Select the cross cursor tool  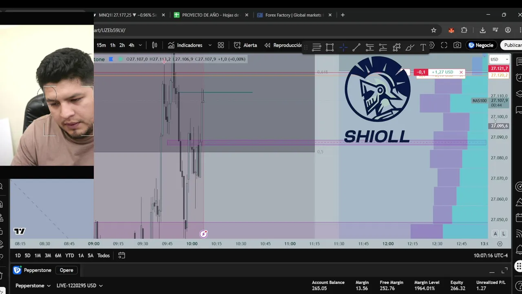click(343, 47)
